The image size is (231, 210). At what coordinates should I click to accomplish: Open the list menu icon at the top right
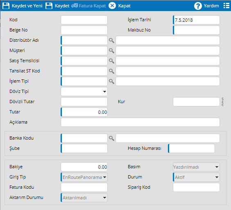click(x=226, y=6)
